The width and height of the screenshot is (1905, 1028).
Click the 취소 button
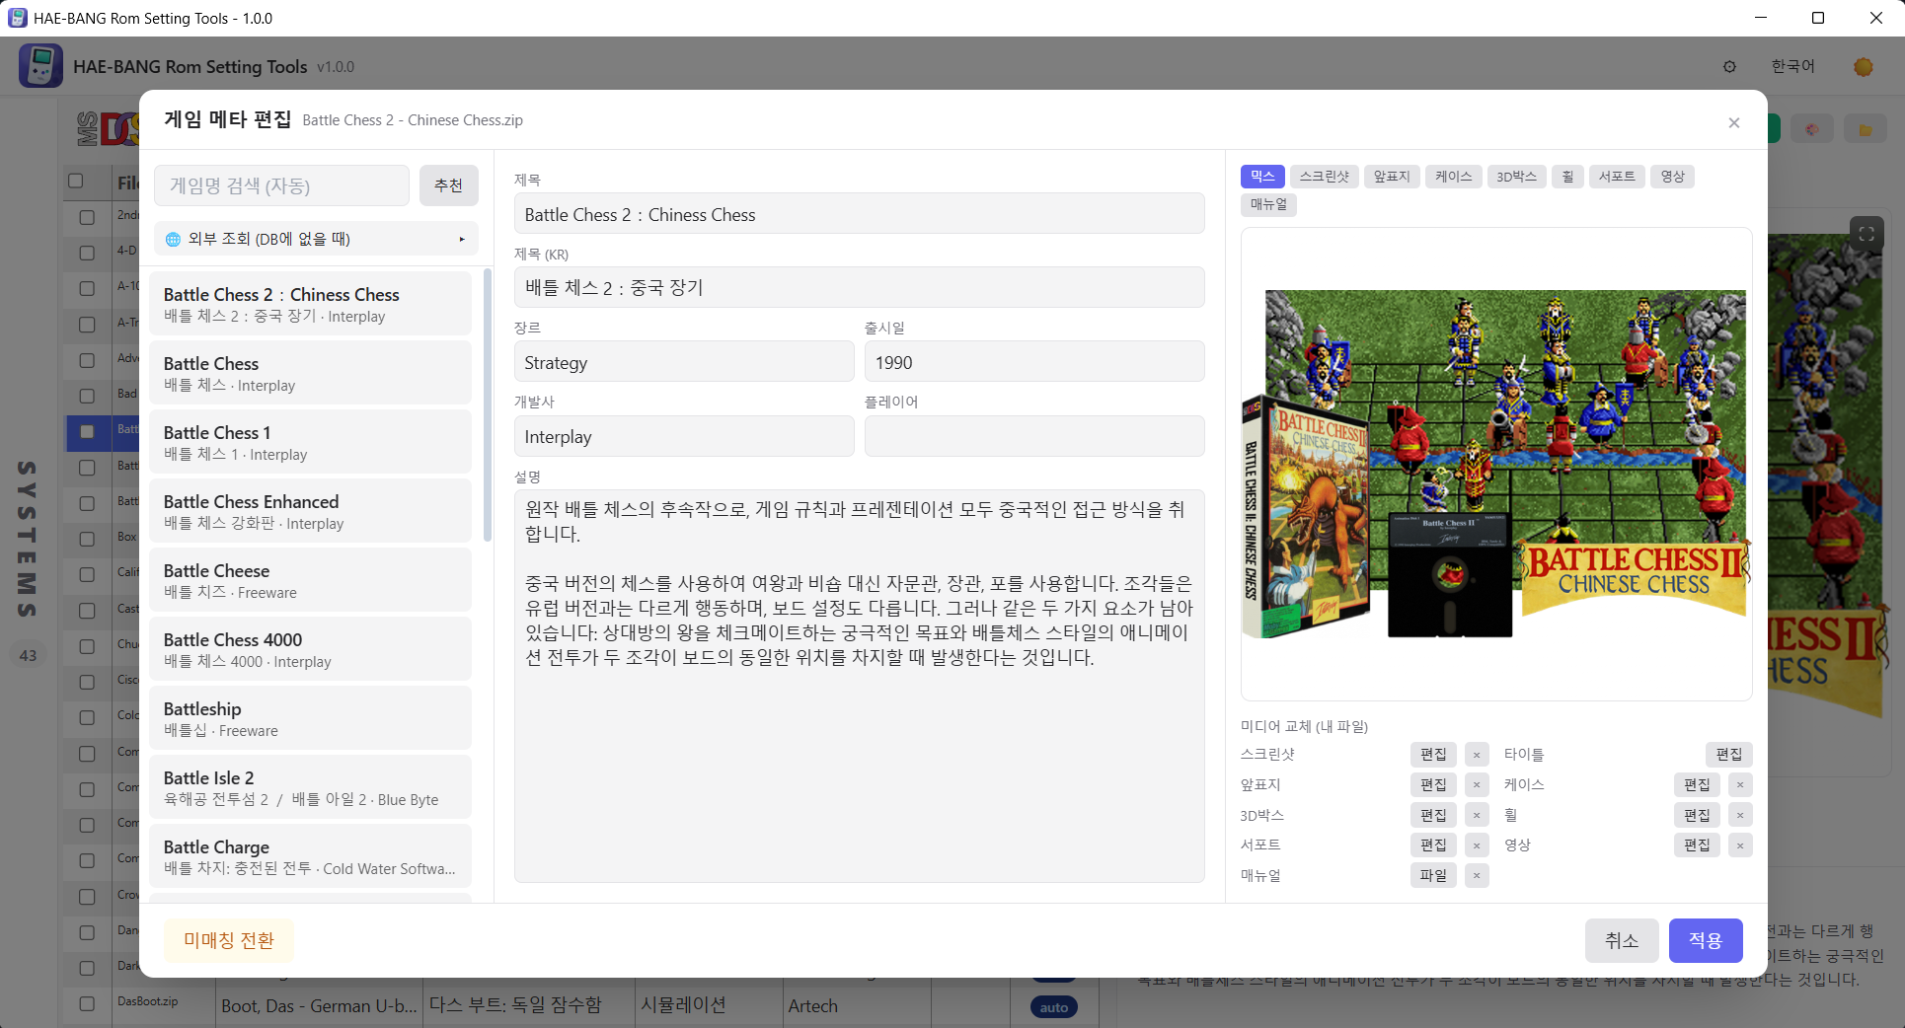point(1622,940)
